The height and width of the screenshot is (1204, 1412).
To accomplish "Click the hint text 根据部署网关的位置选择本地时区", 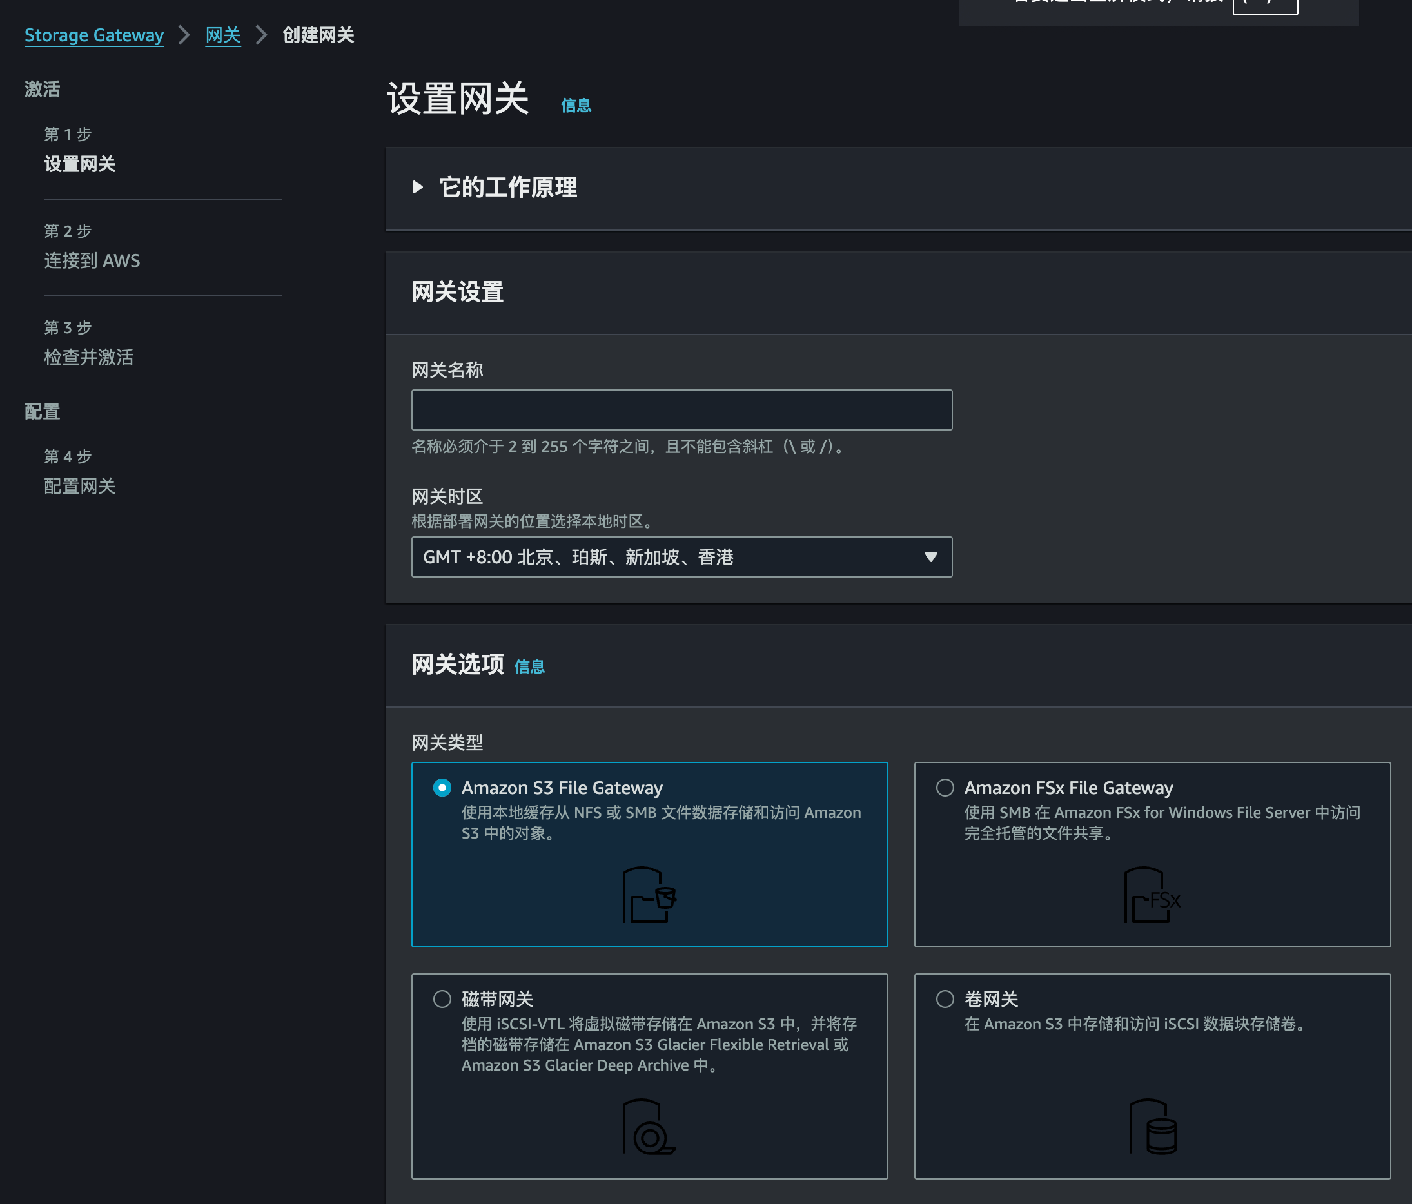I will coord(534,521).
